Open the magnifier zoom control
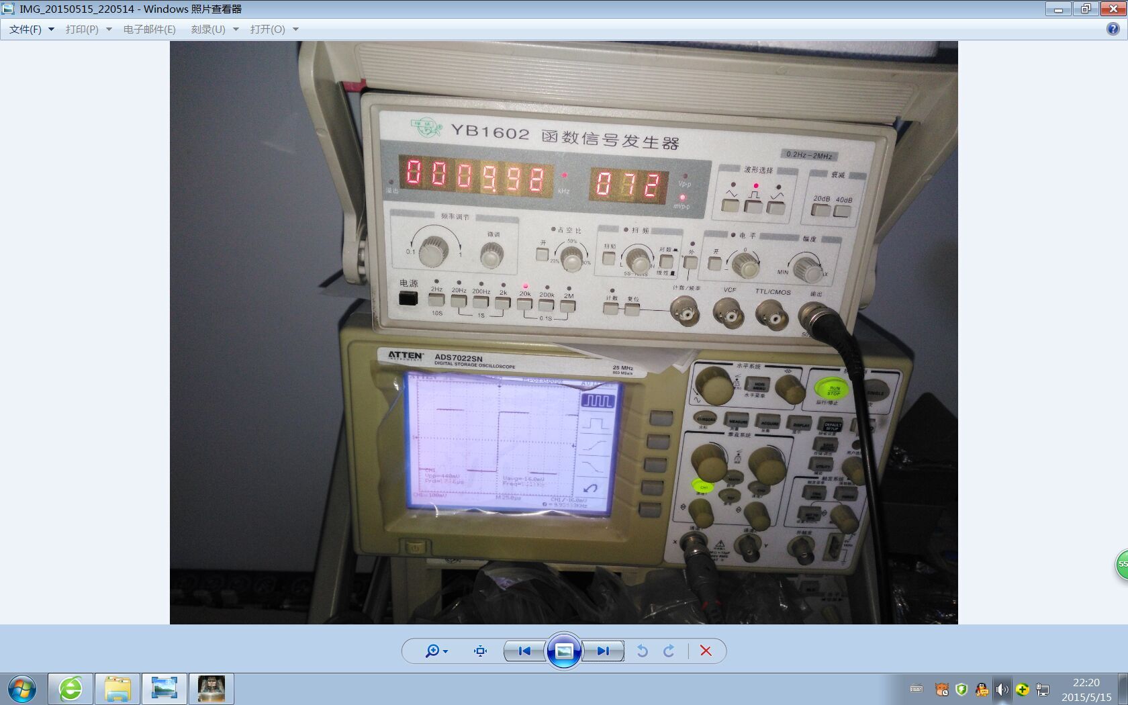 (x=436, y=651)
